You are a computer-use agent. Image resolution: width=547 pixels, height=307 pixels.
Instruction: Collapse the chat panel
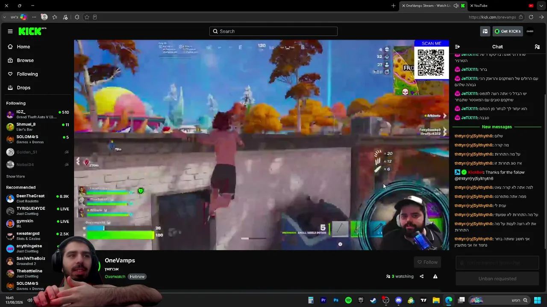(457, 46)
